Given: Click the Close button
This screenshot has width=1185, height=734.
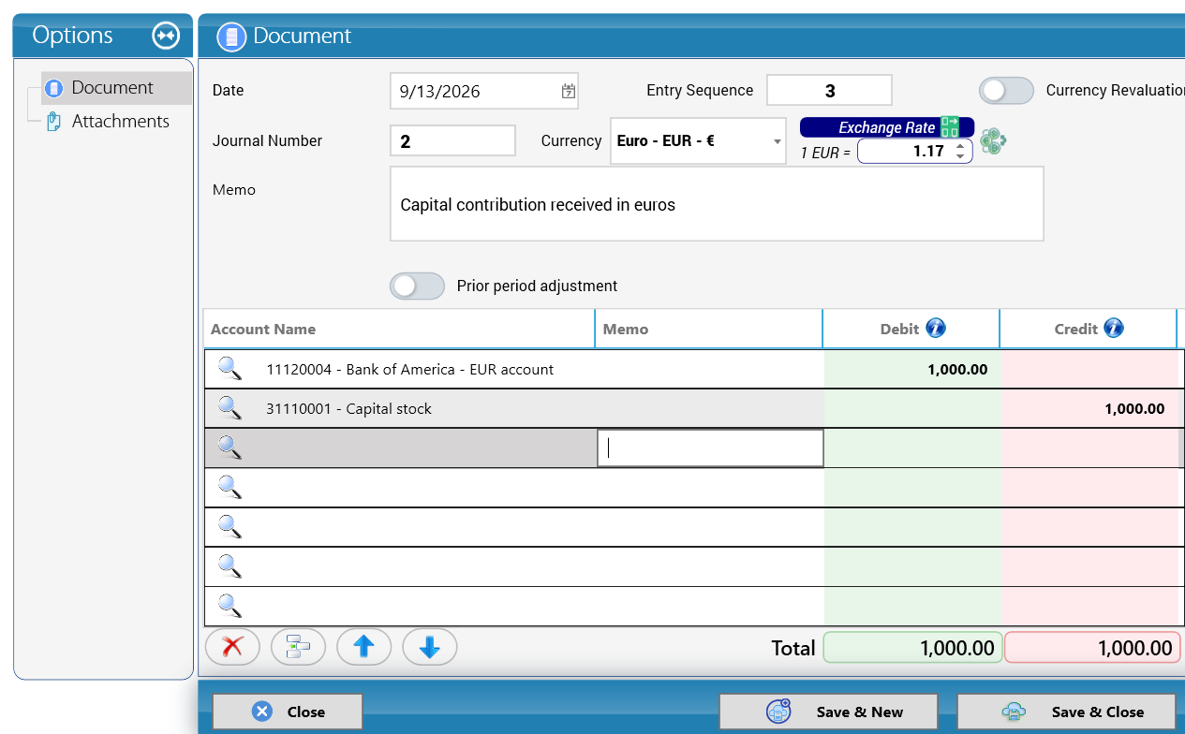Looking at the screenshot, I should 288,712.
